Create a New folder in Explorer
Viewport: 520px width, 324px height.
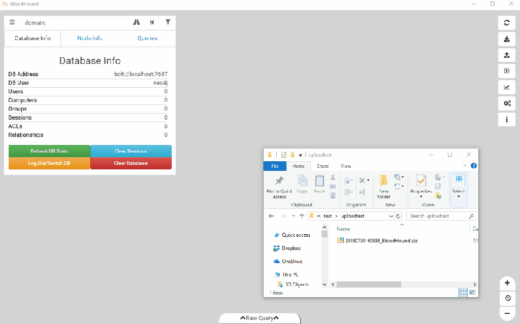tap(384, 187)
